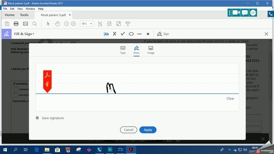Viewport: 274px width, 154px height.
Task: Click the fit width scrolling icon
Action: click(x=100, y=24)
